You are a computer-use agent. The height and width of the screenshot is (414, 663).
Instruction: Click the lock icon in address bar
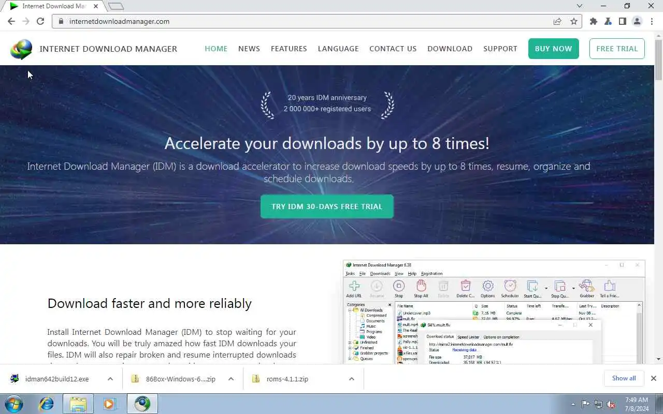pos(61,21)
